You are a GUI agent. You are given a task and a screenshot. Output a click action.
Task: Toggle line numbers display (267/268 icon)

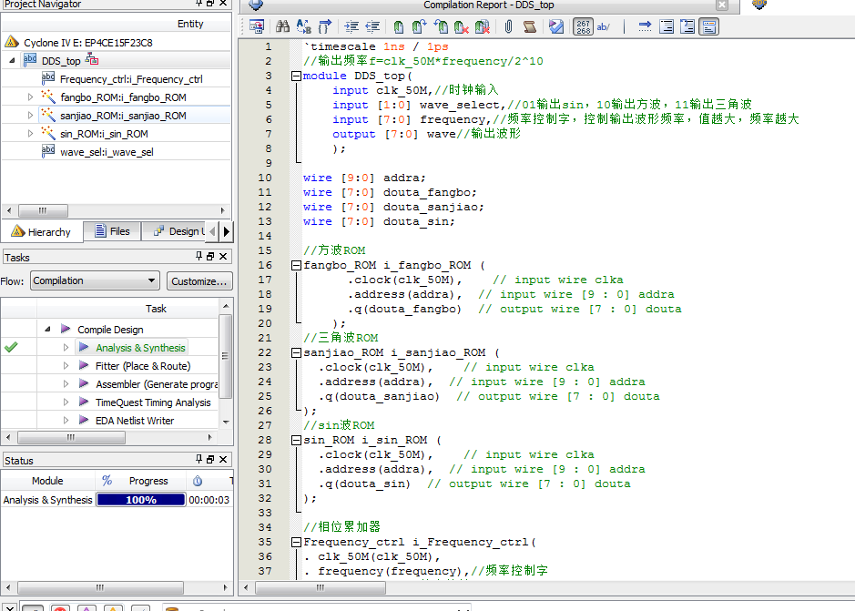[x=583, y=27]
